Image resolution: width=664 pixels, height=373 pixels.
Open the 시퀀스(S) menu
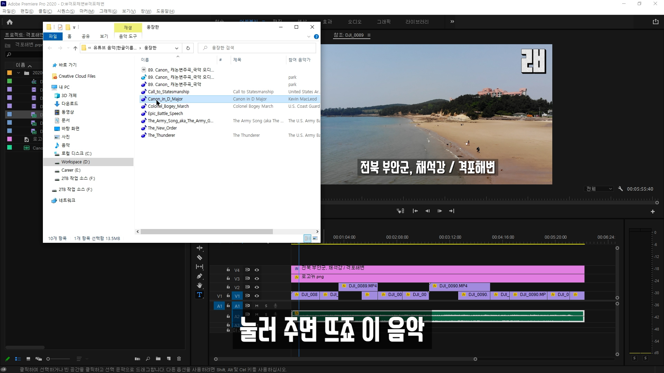click(x=66, y=11)
